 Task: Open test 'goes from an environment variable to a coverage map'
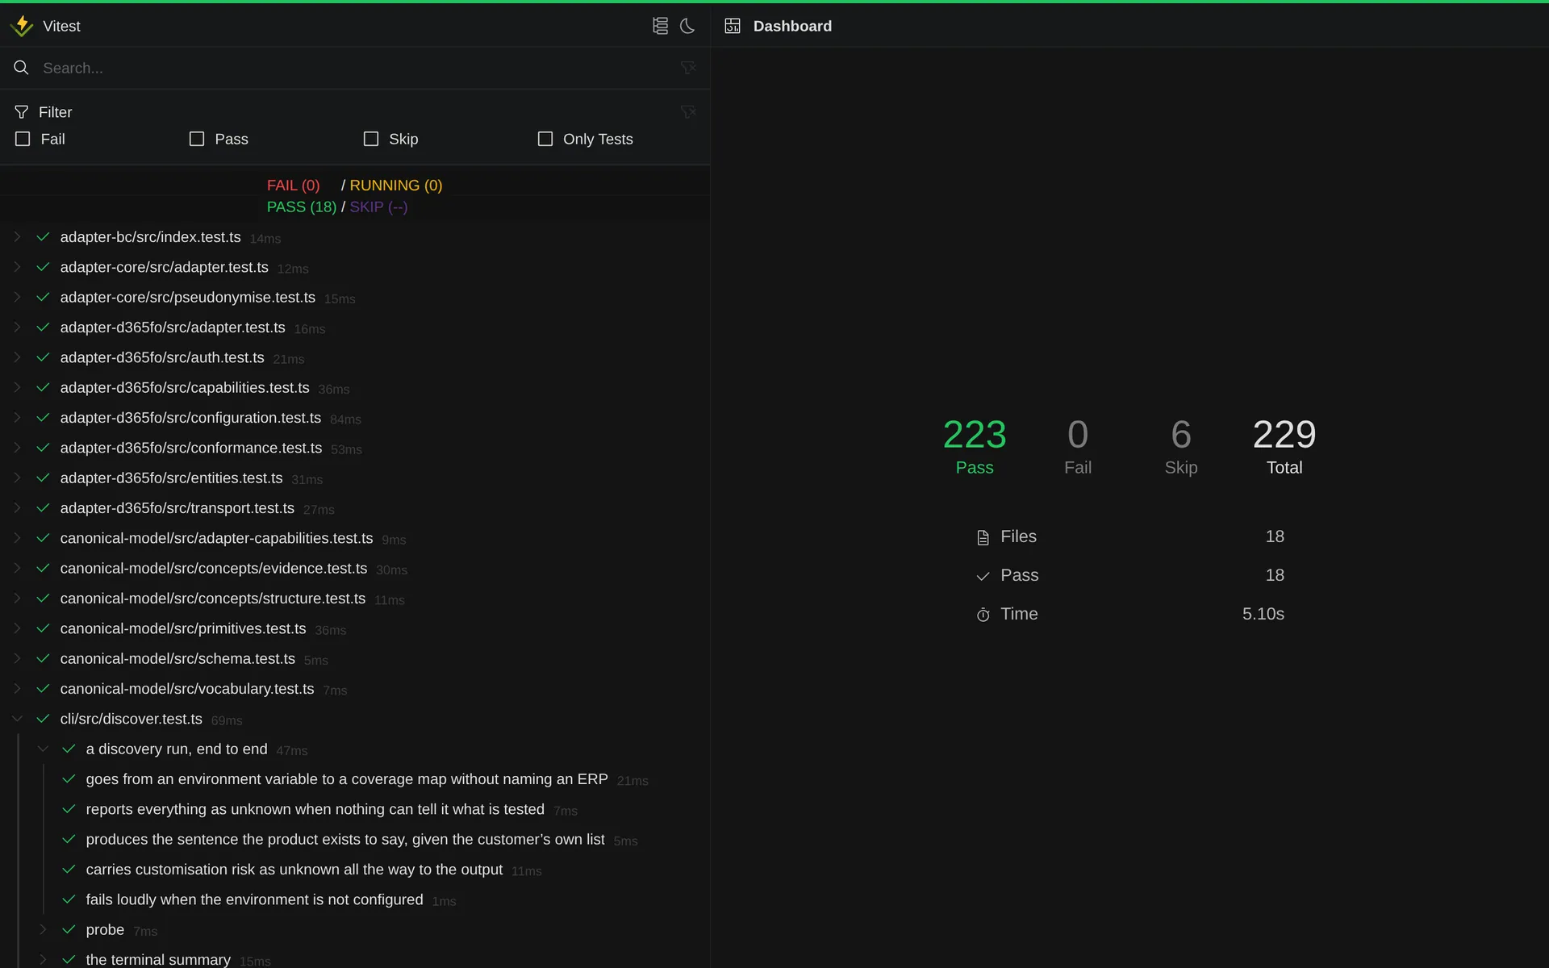pos(347,779)
